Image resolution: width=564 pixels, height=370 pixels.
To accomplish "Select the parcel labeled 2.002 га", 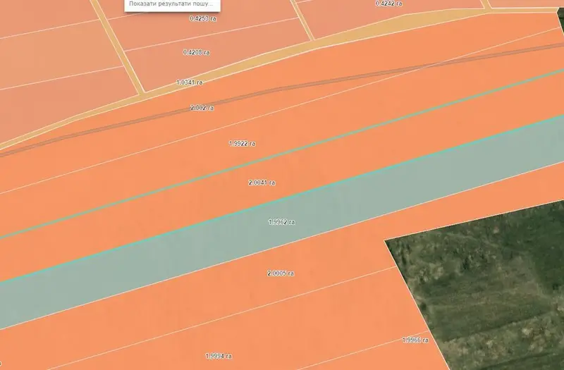I will 202,108.
